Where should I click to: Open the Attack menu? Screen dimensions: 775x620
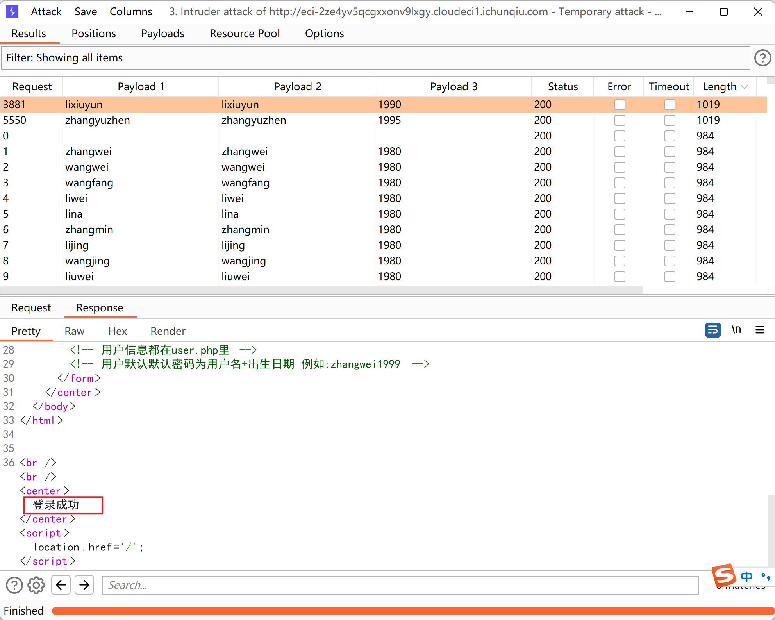(46, 12)
